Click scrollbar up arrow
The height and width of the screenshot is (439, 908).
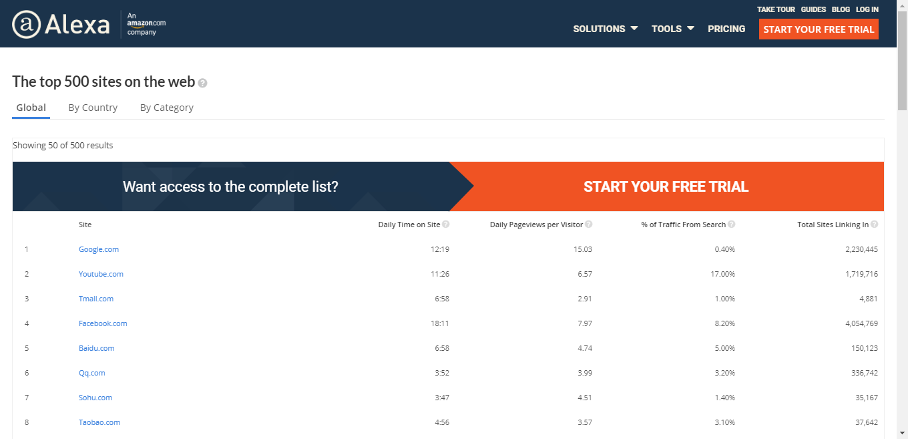[x=902, y=5]
